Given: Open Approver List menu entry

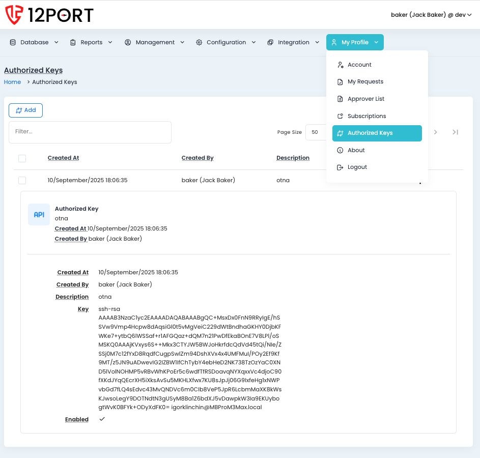Looking at the screenshot, I should coord(365,99).
